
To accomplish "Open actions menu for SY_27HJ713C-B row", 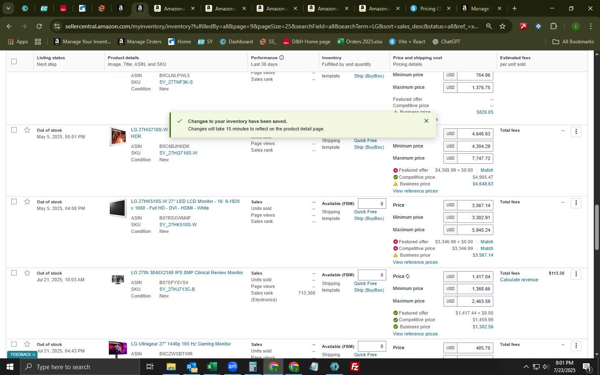I will 576,274.
